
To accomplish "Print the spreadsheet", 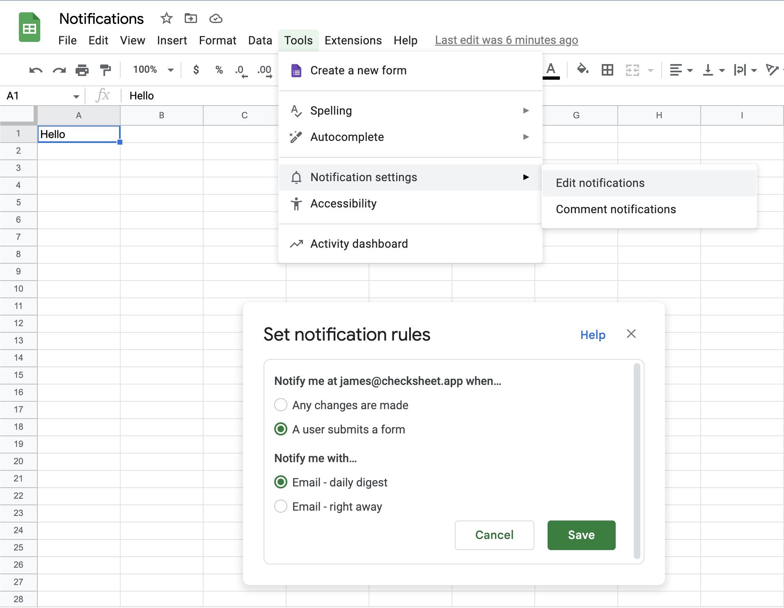I will pyautogui.click(x=82, y=70).
